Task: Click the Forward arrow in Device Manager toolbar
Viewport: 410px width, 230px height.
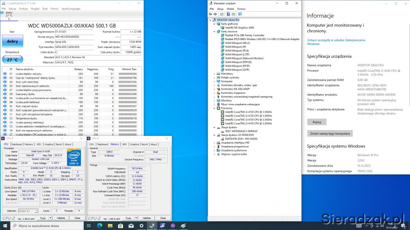Action: [215, 14]
